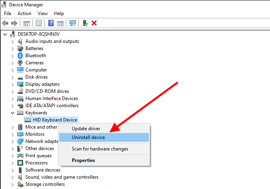Click the Cameras webcam icon
This screenshot has height=189, width=270.
[20, 63]
